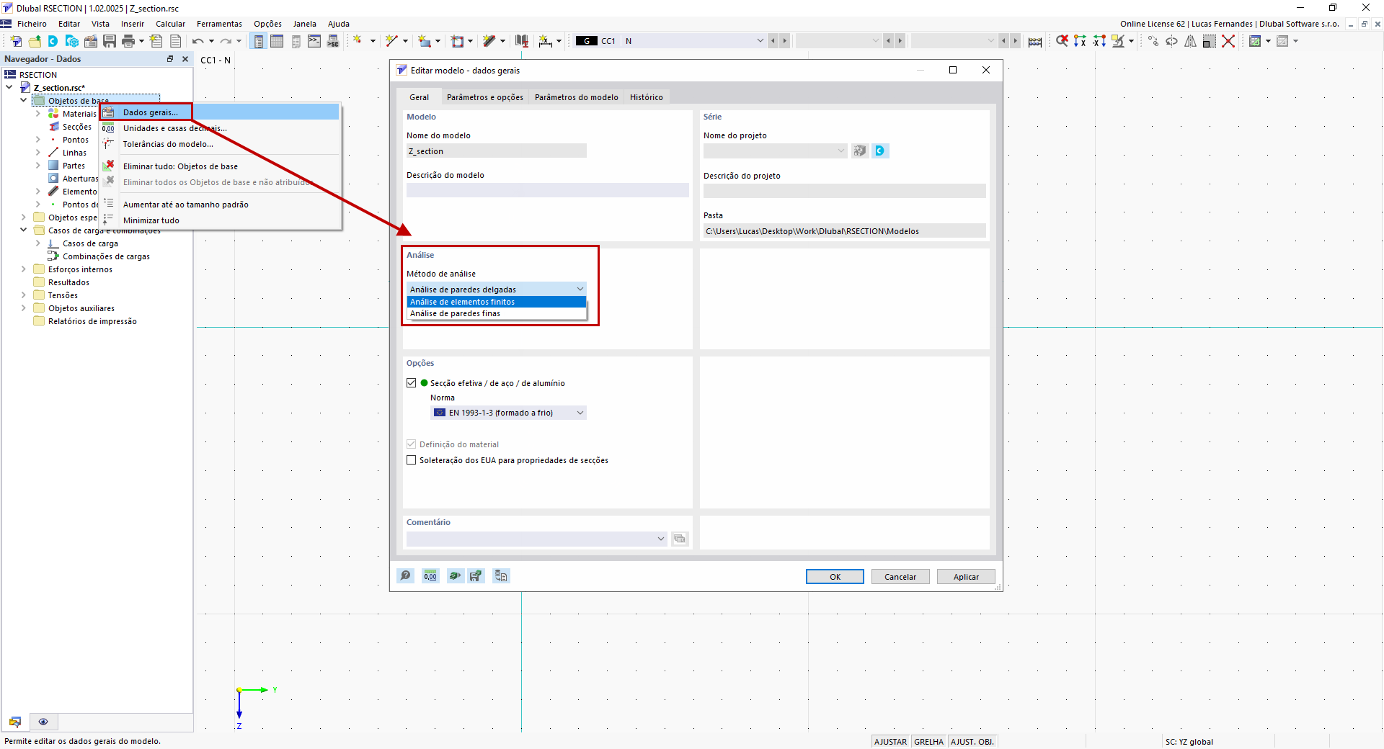Open the Comentário dropdown
This screenshot has width=1384, height=749.
click(x=536, y=539)
